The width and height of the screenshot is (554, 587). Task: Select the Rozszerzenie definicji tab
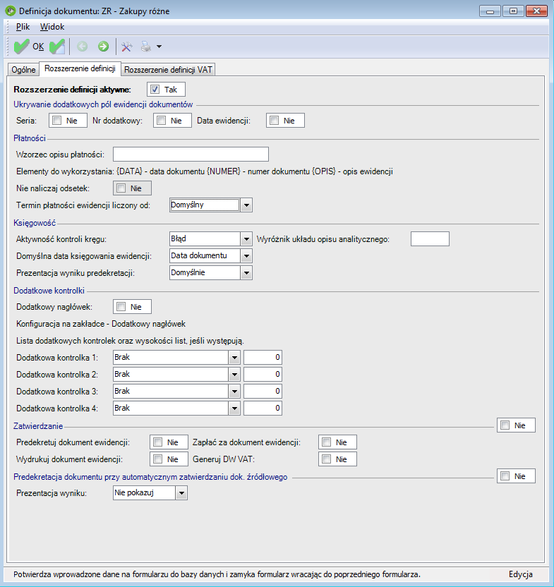click(80, 68)
